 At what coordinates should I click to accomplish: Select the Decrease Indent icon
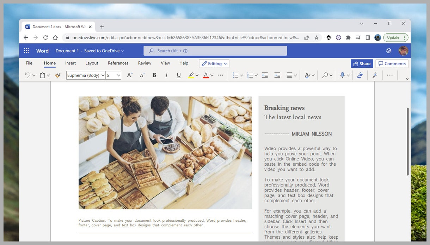[265, 75]
